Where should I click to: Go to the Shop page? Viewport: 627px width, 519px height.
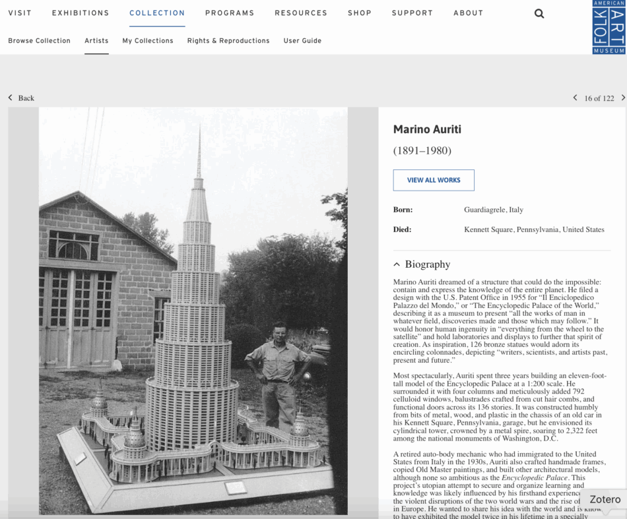(x=360, y=13)
